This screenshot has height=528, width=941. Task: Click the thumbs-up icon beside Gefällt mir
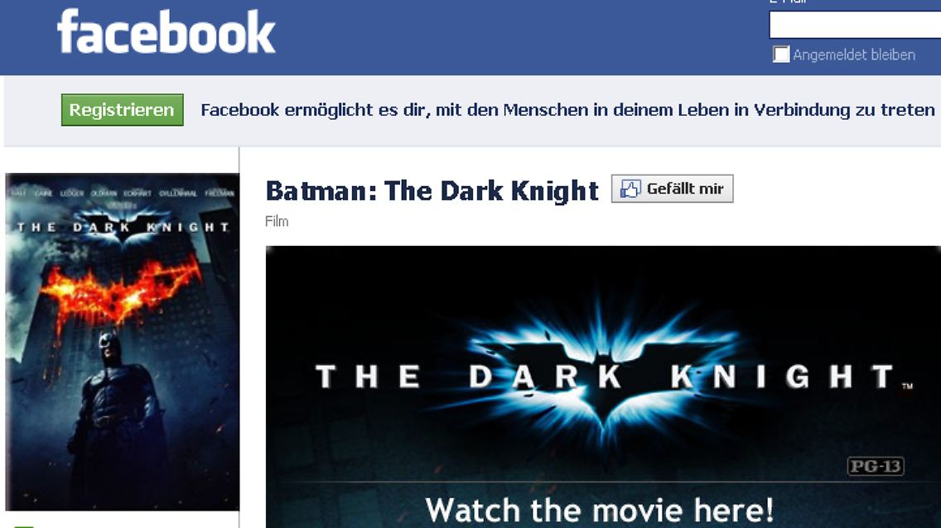click(630, 189)
